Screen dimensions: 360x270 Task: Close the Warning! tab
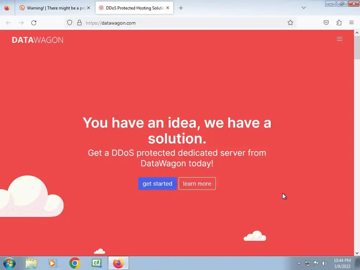click(x=89, y=8)
